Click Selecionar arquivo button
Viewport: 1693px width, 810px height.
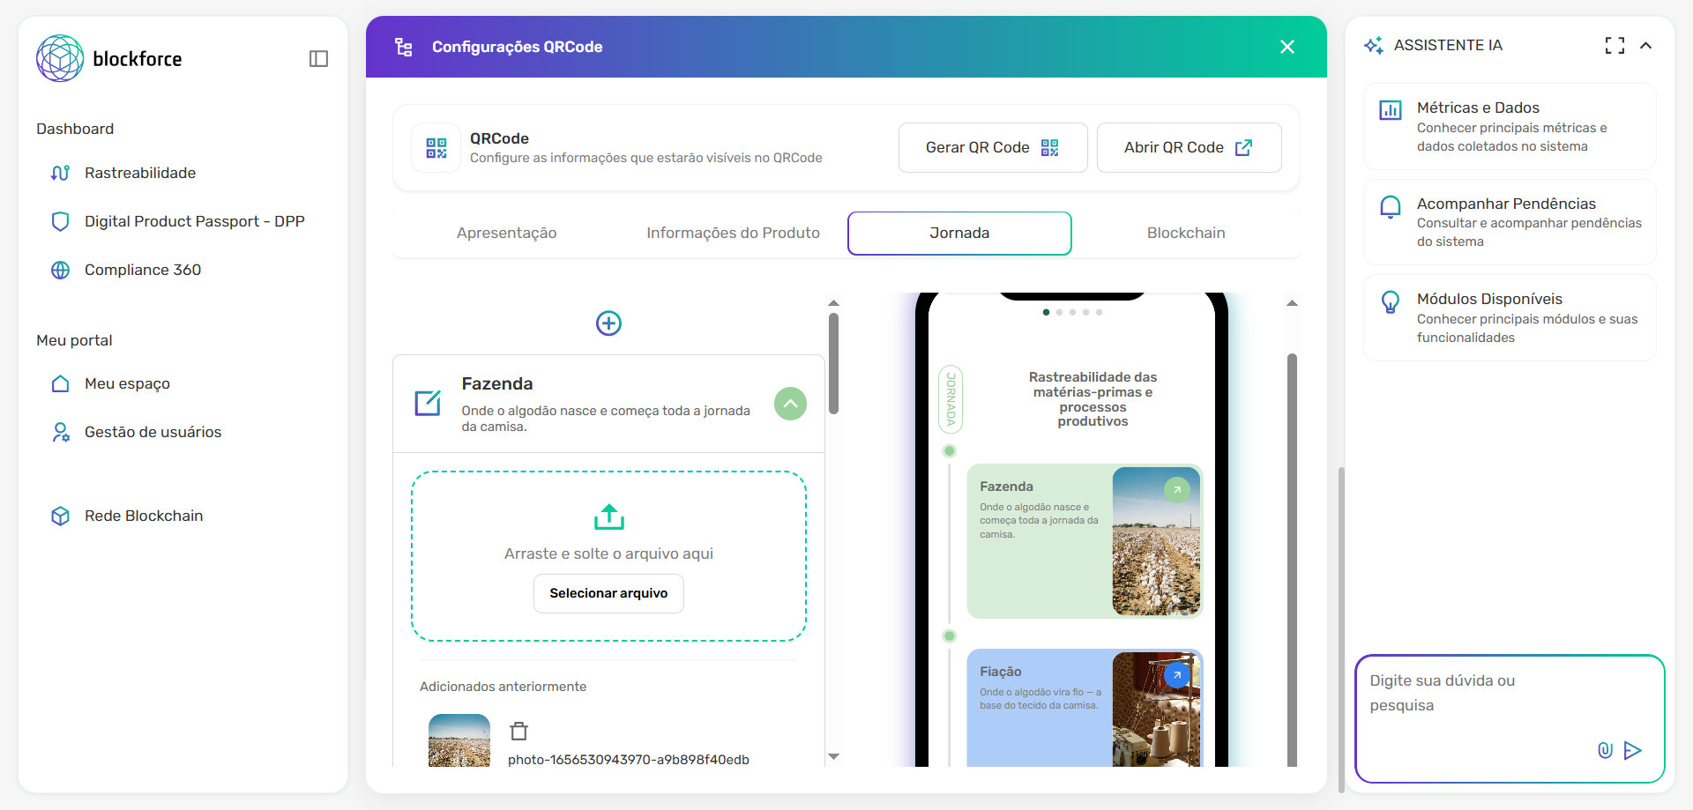coord(608,593)
